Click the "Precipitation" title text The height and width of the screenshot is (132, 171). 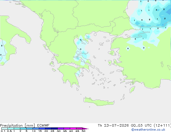click(11, 126)
